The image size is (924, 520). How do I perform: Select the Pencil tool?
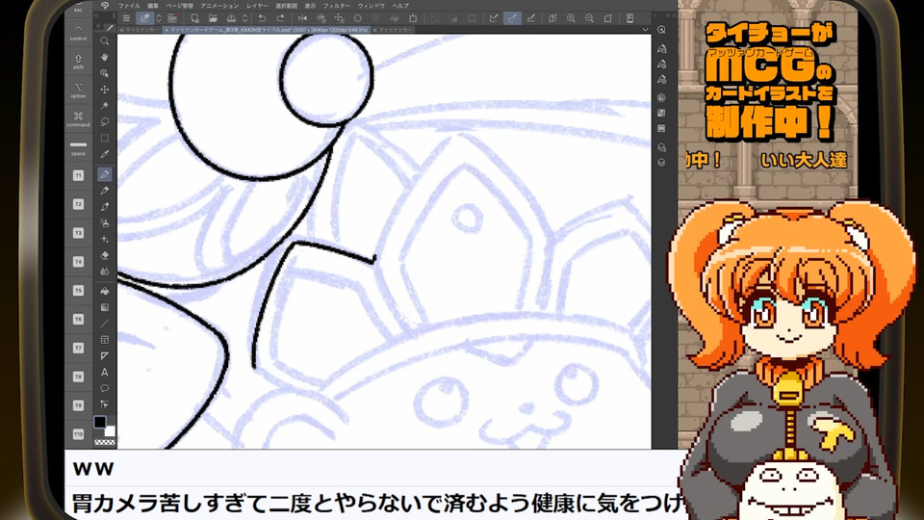[x=104, y=191]
